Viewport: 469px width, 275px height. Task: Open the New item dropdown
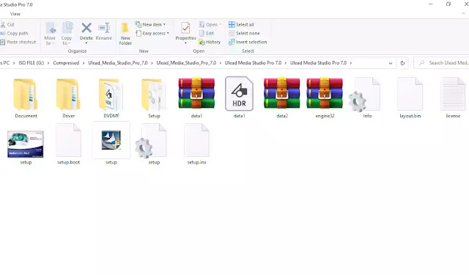150,24
